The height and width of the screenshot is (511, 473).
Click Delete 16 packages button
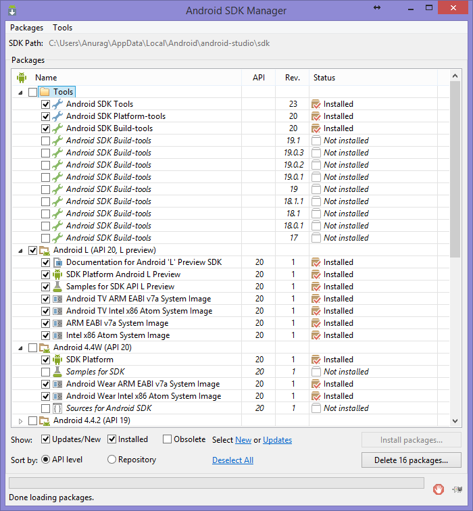pyautogui.click(x=412, y=460)
